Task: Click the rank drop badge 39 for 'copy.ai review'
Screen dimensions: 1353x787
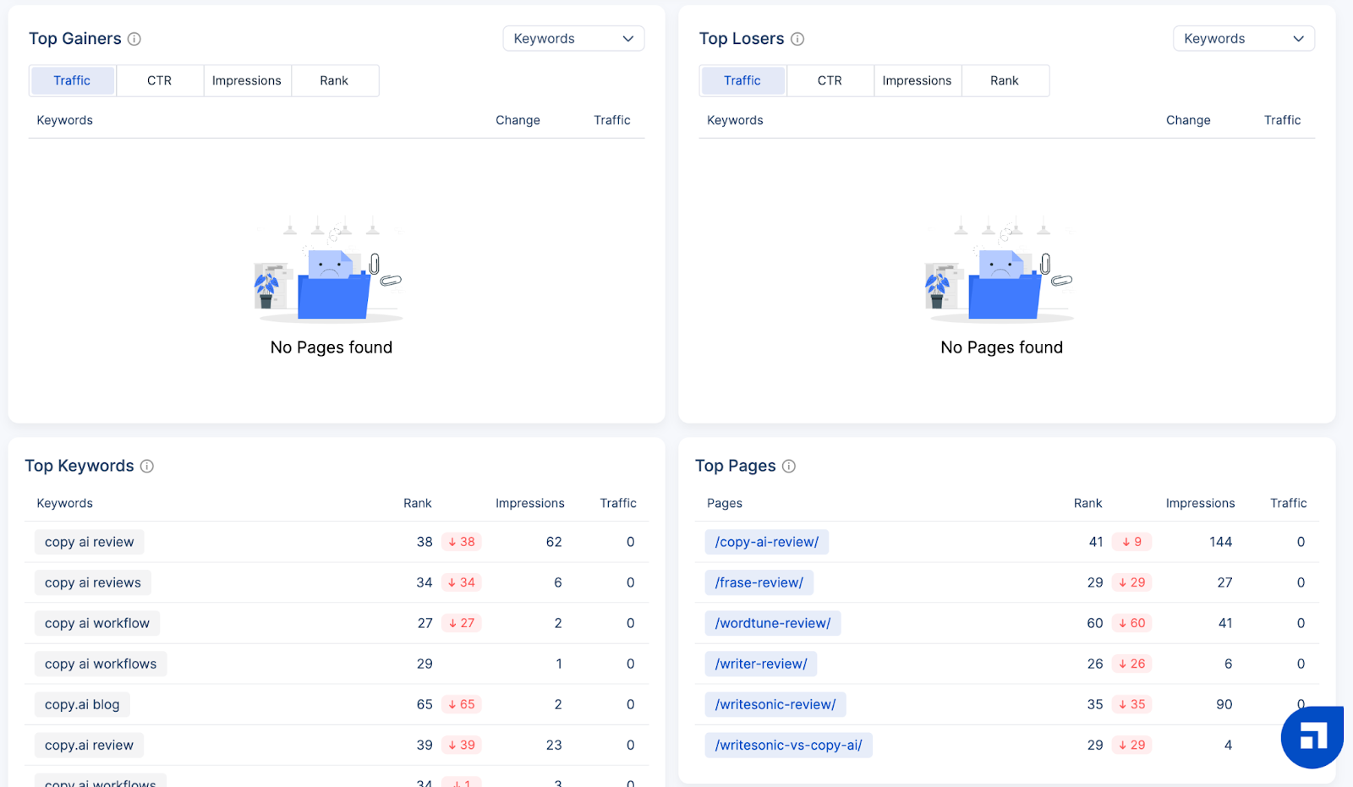Action: click(x=462, y=745)
